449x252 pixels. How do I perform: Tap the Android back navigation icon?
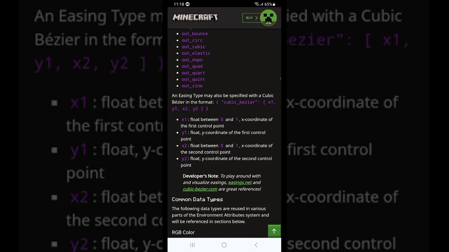(x=256, y=245)
